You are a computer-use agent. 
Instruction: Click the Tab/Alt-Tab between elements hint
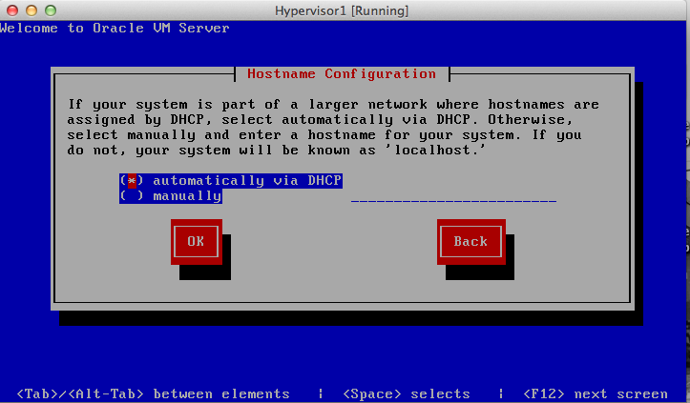(153, 393)
